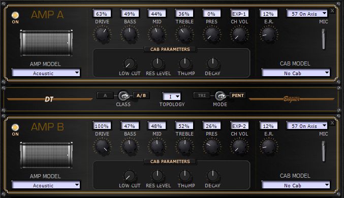The width and height of the screenshot is (344, 198).
Task: Click Amp B Drive 100% value field
Action: pos(102,126)
